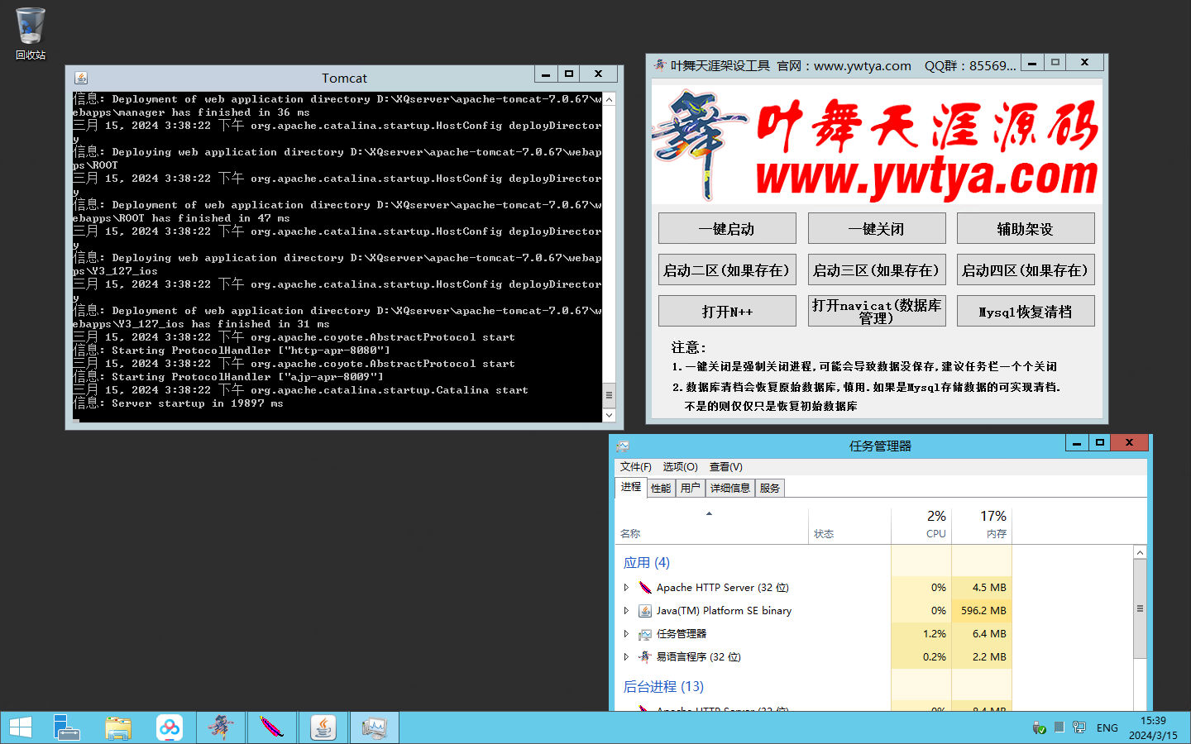
Task: Switch to the 用户 tab
Action: [x=691, y=489]
